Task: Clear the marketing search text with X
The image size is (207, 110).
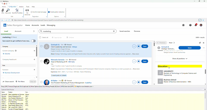Action: [x=114, y=31]
